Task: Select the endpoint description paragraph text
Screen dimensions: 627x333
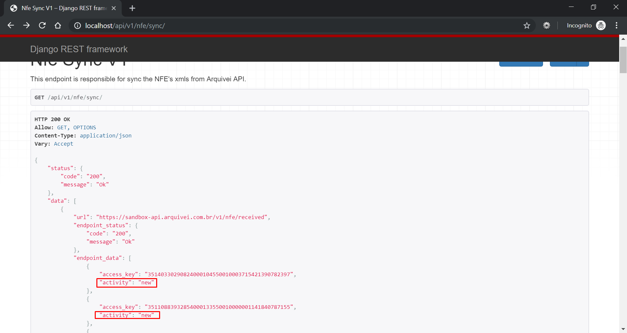Action: [138, 79]
